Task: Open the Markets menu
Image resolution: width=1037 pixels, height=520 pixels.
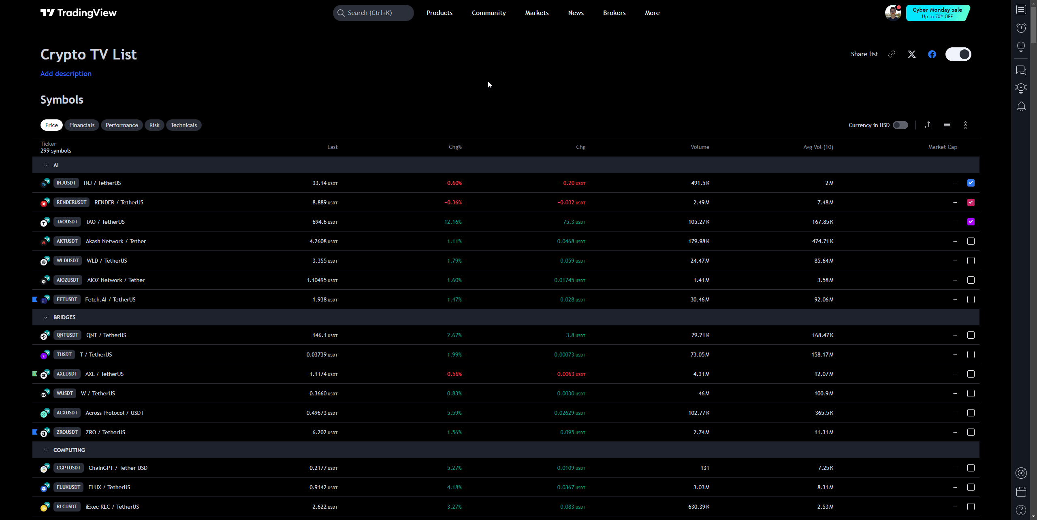Action: coord(537,13)
